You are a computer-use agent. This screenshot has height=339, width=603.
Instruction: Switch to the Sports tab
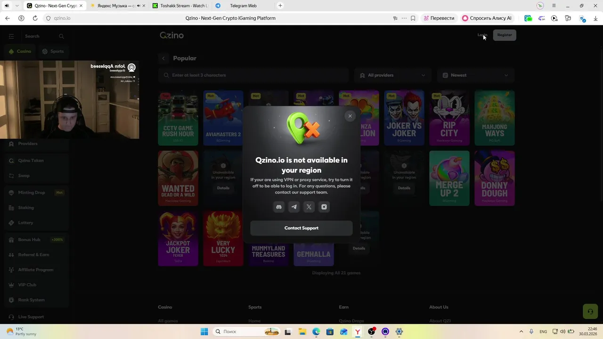coord(53,51)
